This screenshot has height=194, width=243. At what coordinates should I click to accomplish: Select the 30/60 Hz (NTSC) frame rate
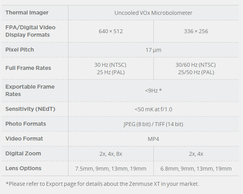196,65
